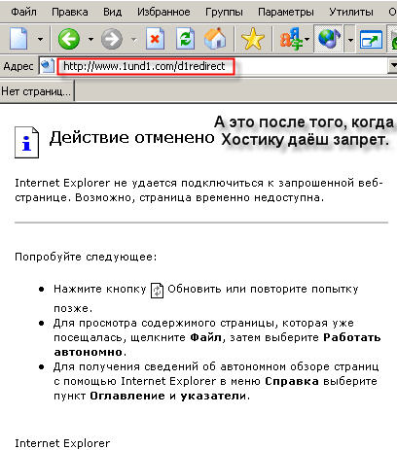Screen dimensions: 397x450
Task: Click the globe with music note icon
Action: tap(328, 39)
